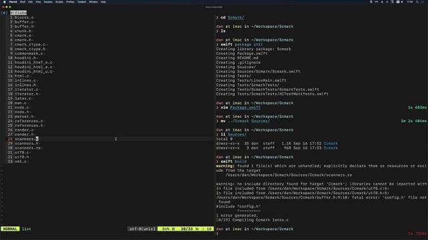428x240 pixels.
Task: Open the View menu
Action: tap(38, 2)
